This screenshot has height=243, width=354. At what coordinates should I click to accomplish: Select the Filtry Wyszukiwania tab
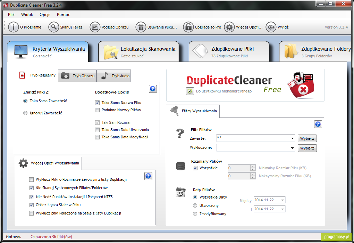(x=193, y=111)
